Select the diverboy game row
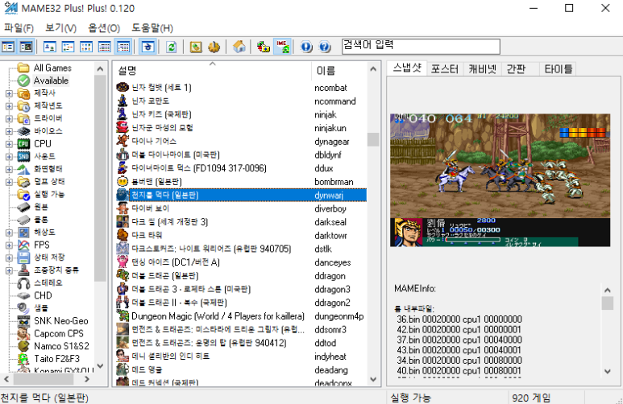The height and width of the screenshot is (404, 623). pos(241,208)
